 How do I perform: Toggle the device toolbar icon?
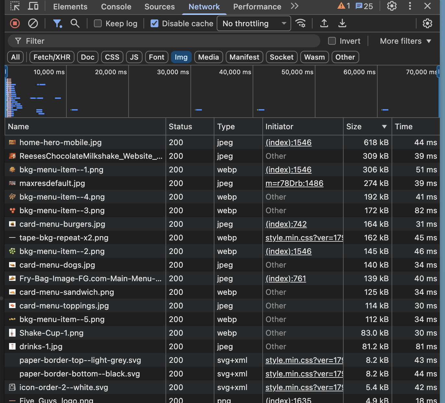pos(33,6)
